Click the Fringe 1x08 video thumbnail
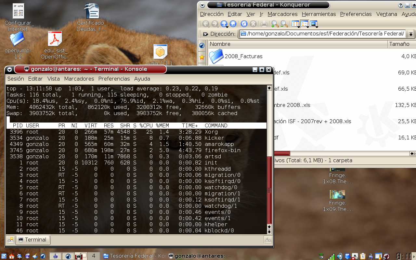Screen dimensions: 416x260 pos(337,169)
